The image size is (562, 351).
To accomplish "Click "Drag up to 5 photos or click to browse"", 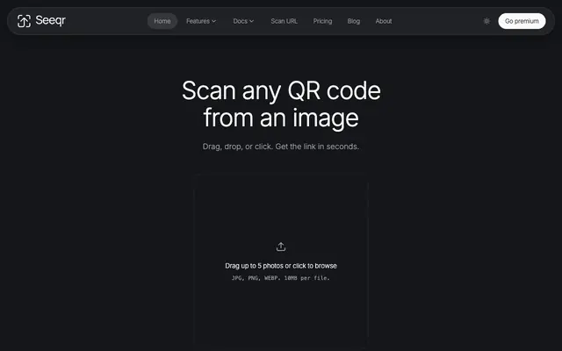I will 281,266.
